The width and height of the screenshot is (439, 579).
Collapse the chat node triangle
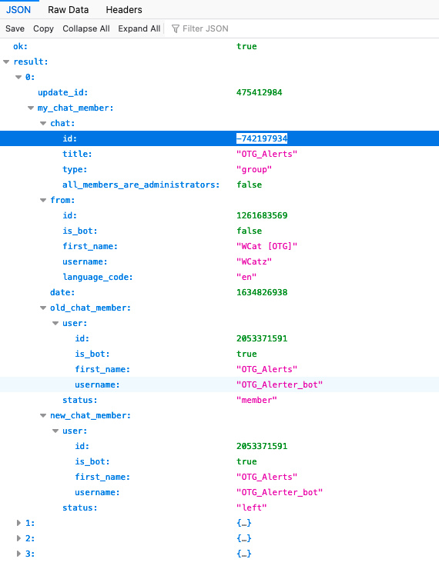(43, 123)
